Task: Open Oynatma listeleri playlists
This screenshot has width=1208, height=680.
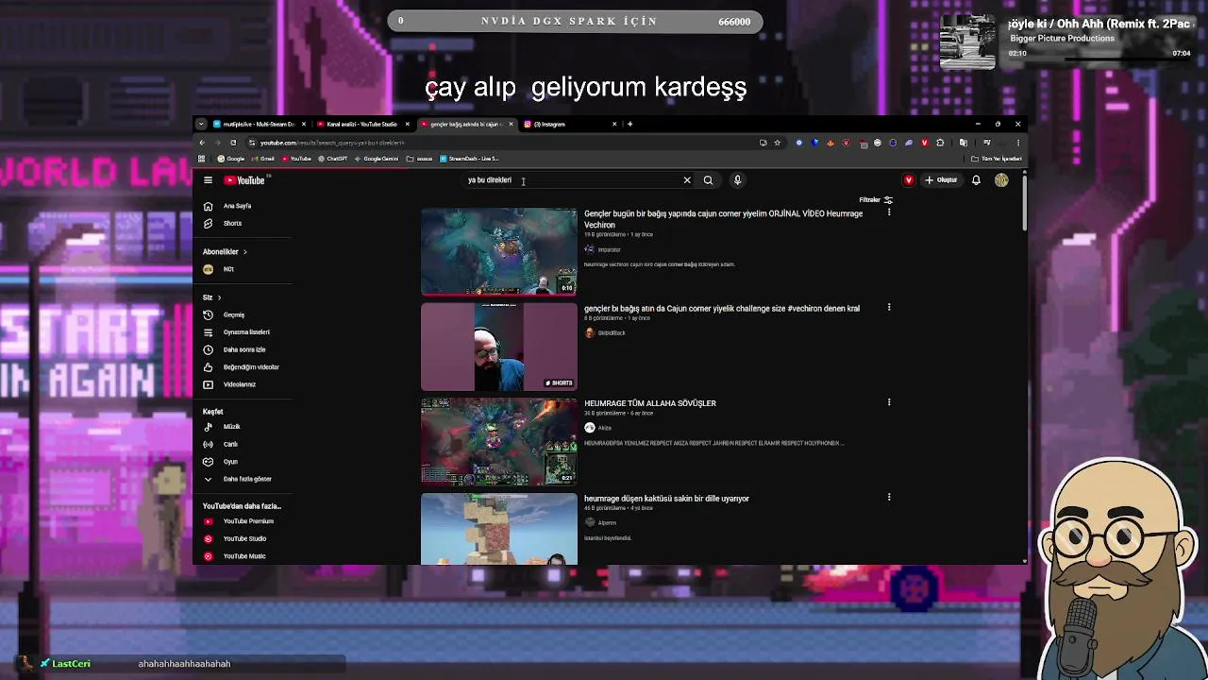Action: [244, 332]
